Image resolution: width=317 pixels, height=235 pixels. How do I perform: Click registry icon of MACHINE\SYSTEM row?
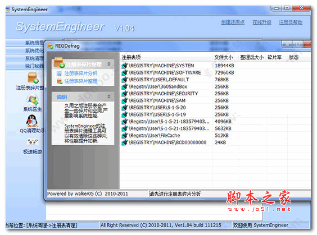125,66
